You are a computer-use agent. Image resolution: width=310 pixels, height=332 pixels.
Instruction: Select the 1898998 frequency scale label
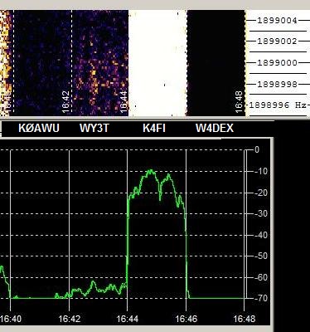(x=277, y=84)
